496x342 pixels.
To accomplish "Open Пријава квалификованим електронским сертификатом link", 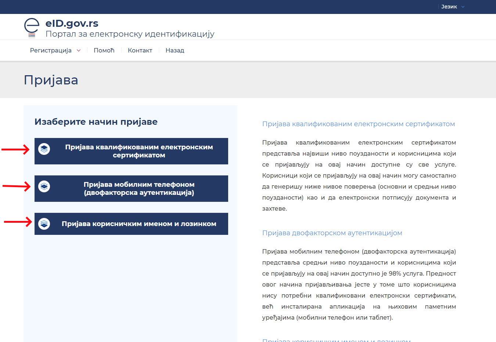I will click(359, 124).
